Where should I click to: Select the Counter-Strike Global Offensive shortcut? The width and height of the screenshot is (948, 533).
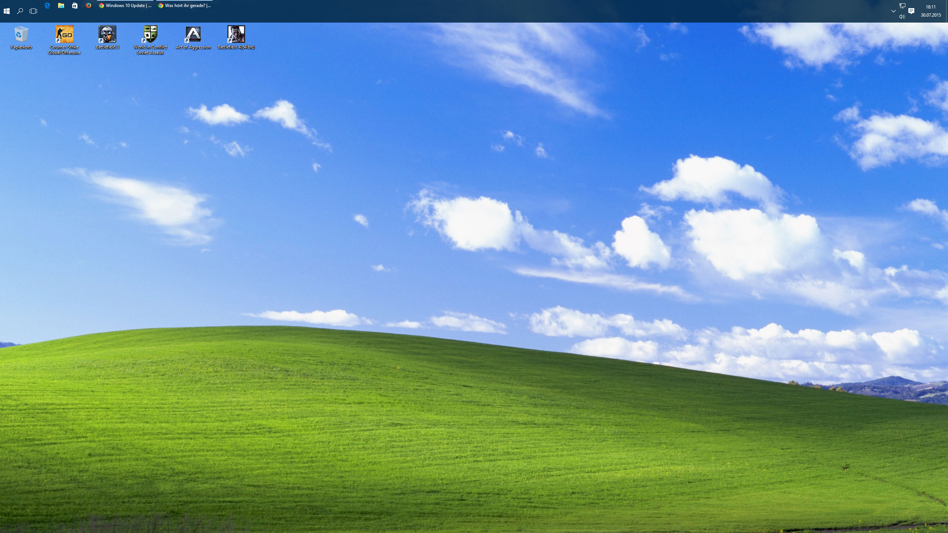tap(64, 34)
